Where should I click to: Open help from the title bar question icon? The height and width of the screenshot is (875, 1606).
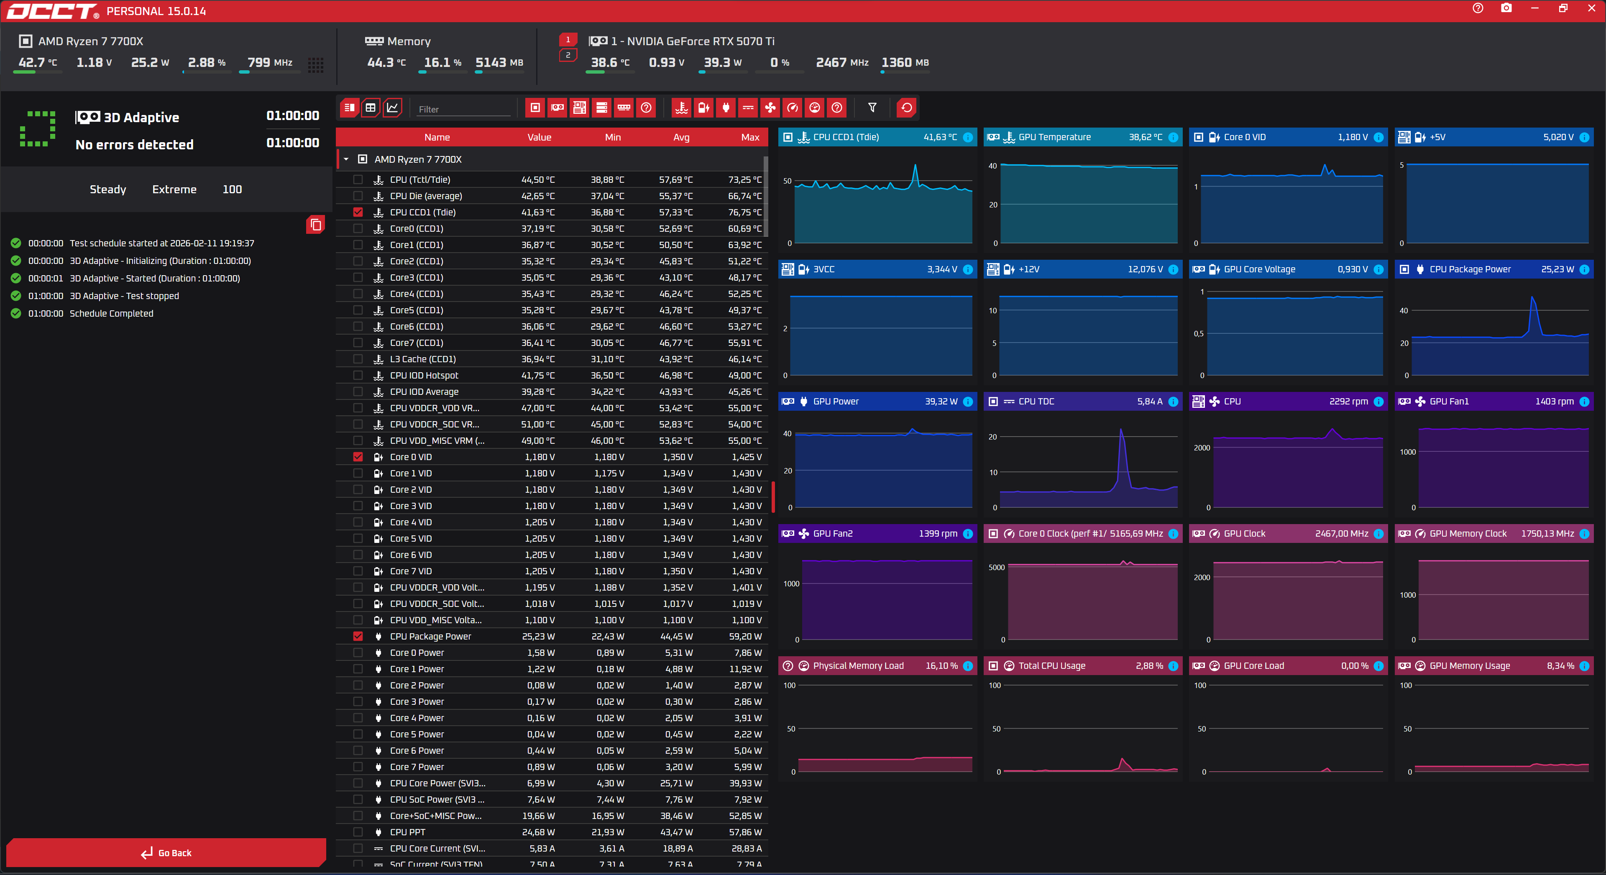[1478, 9]
